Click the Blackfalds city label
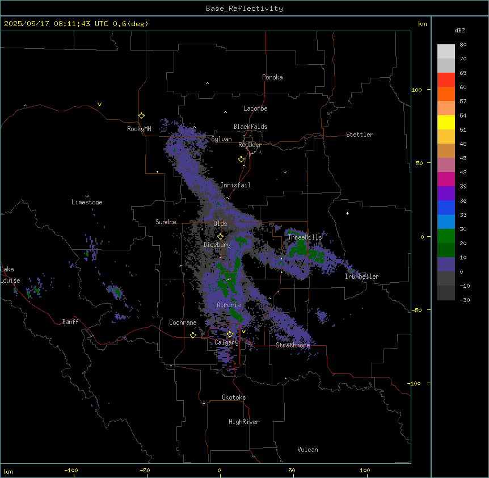This screenshot has width=489, height=478. 250,127
